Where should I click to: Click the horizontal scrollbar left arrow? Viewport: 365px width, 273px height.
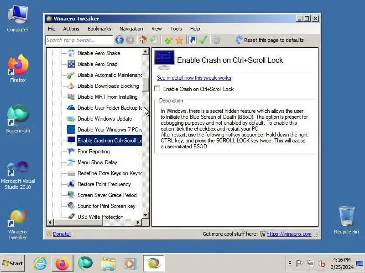(50, 222)
